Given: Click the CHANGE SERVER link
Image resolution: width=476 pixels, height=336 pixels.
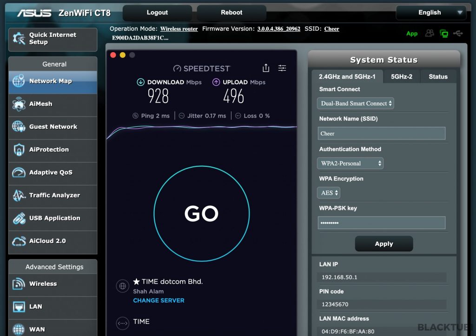Looking at the screenshot, I should [x=159, y=301].
